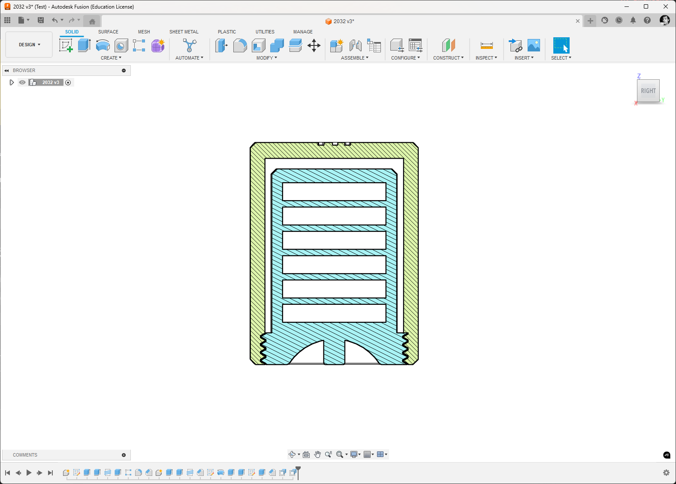Open timeline settings gear

(x=666, y=472)
